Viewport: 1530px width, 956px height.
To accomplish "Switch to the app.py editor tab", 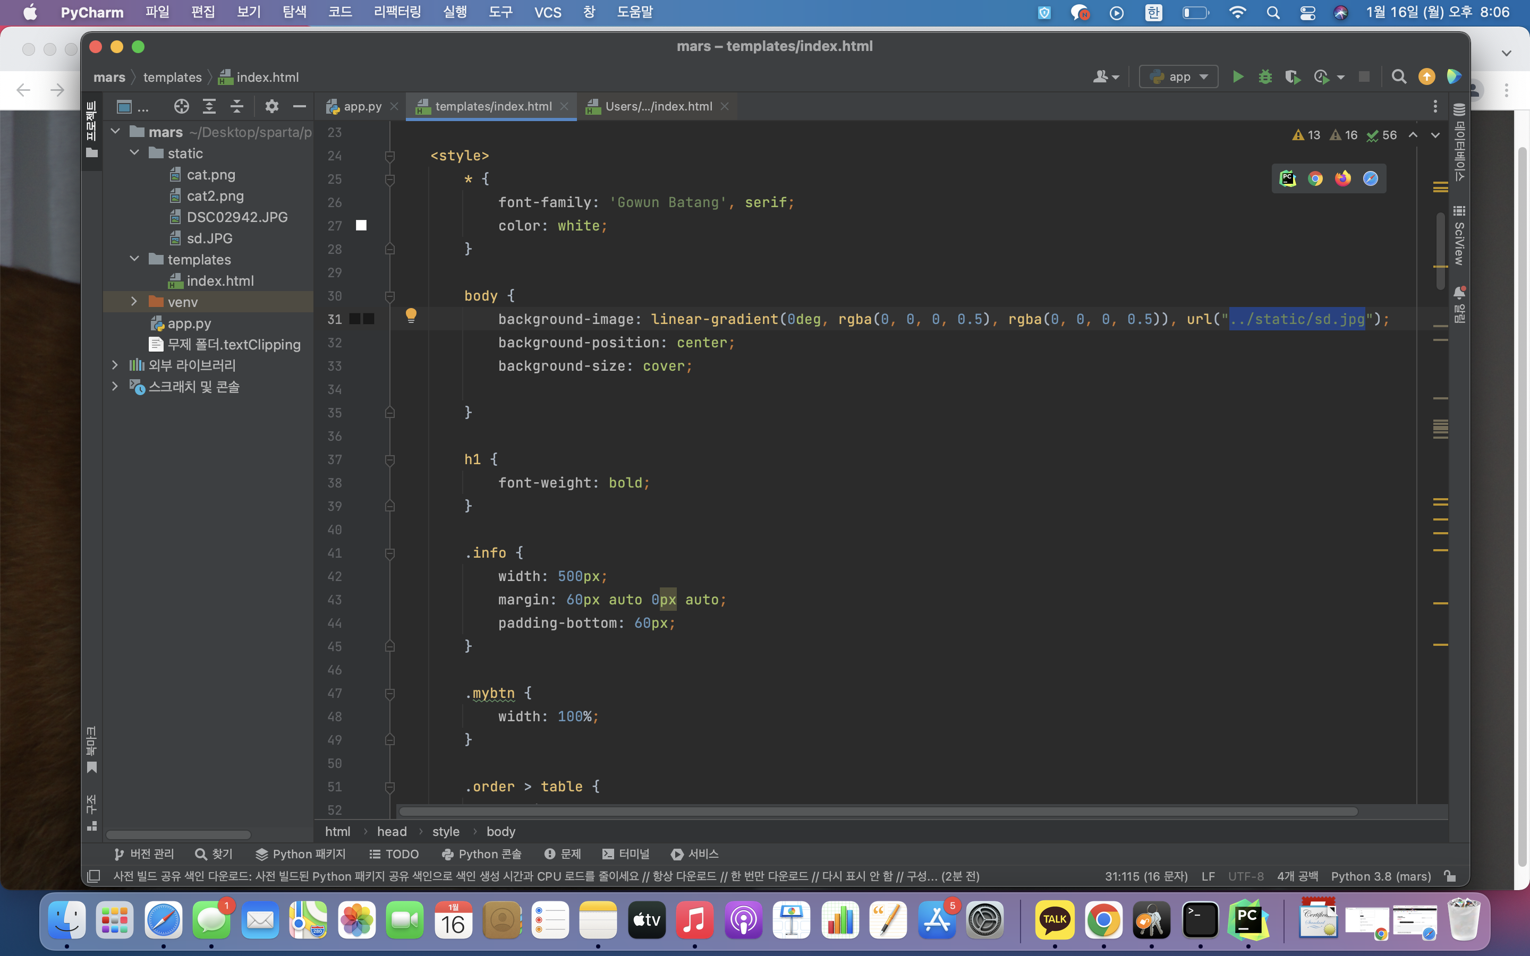I will coord(362,106).
